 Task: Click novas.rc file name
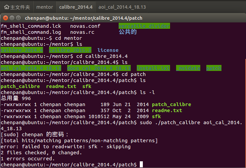82,32
